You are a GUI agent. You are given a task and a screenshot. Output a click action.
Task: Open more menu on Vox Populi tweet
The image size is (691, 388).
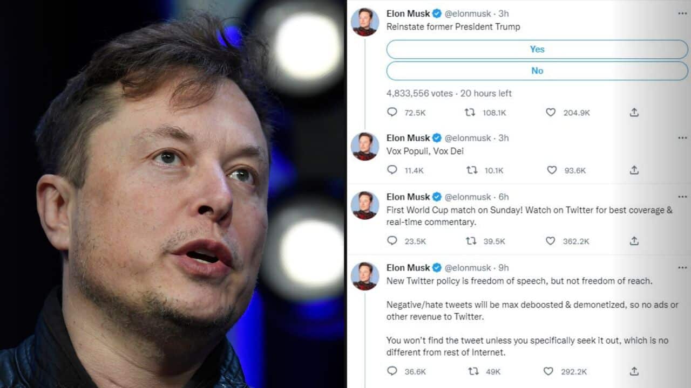[x=682, y=138]
